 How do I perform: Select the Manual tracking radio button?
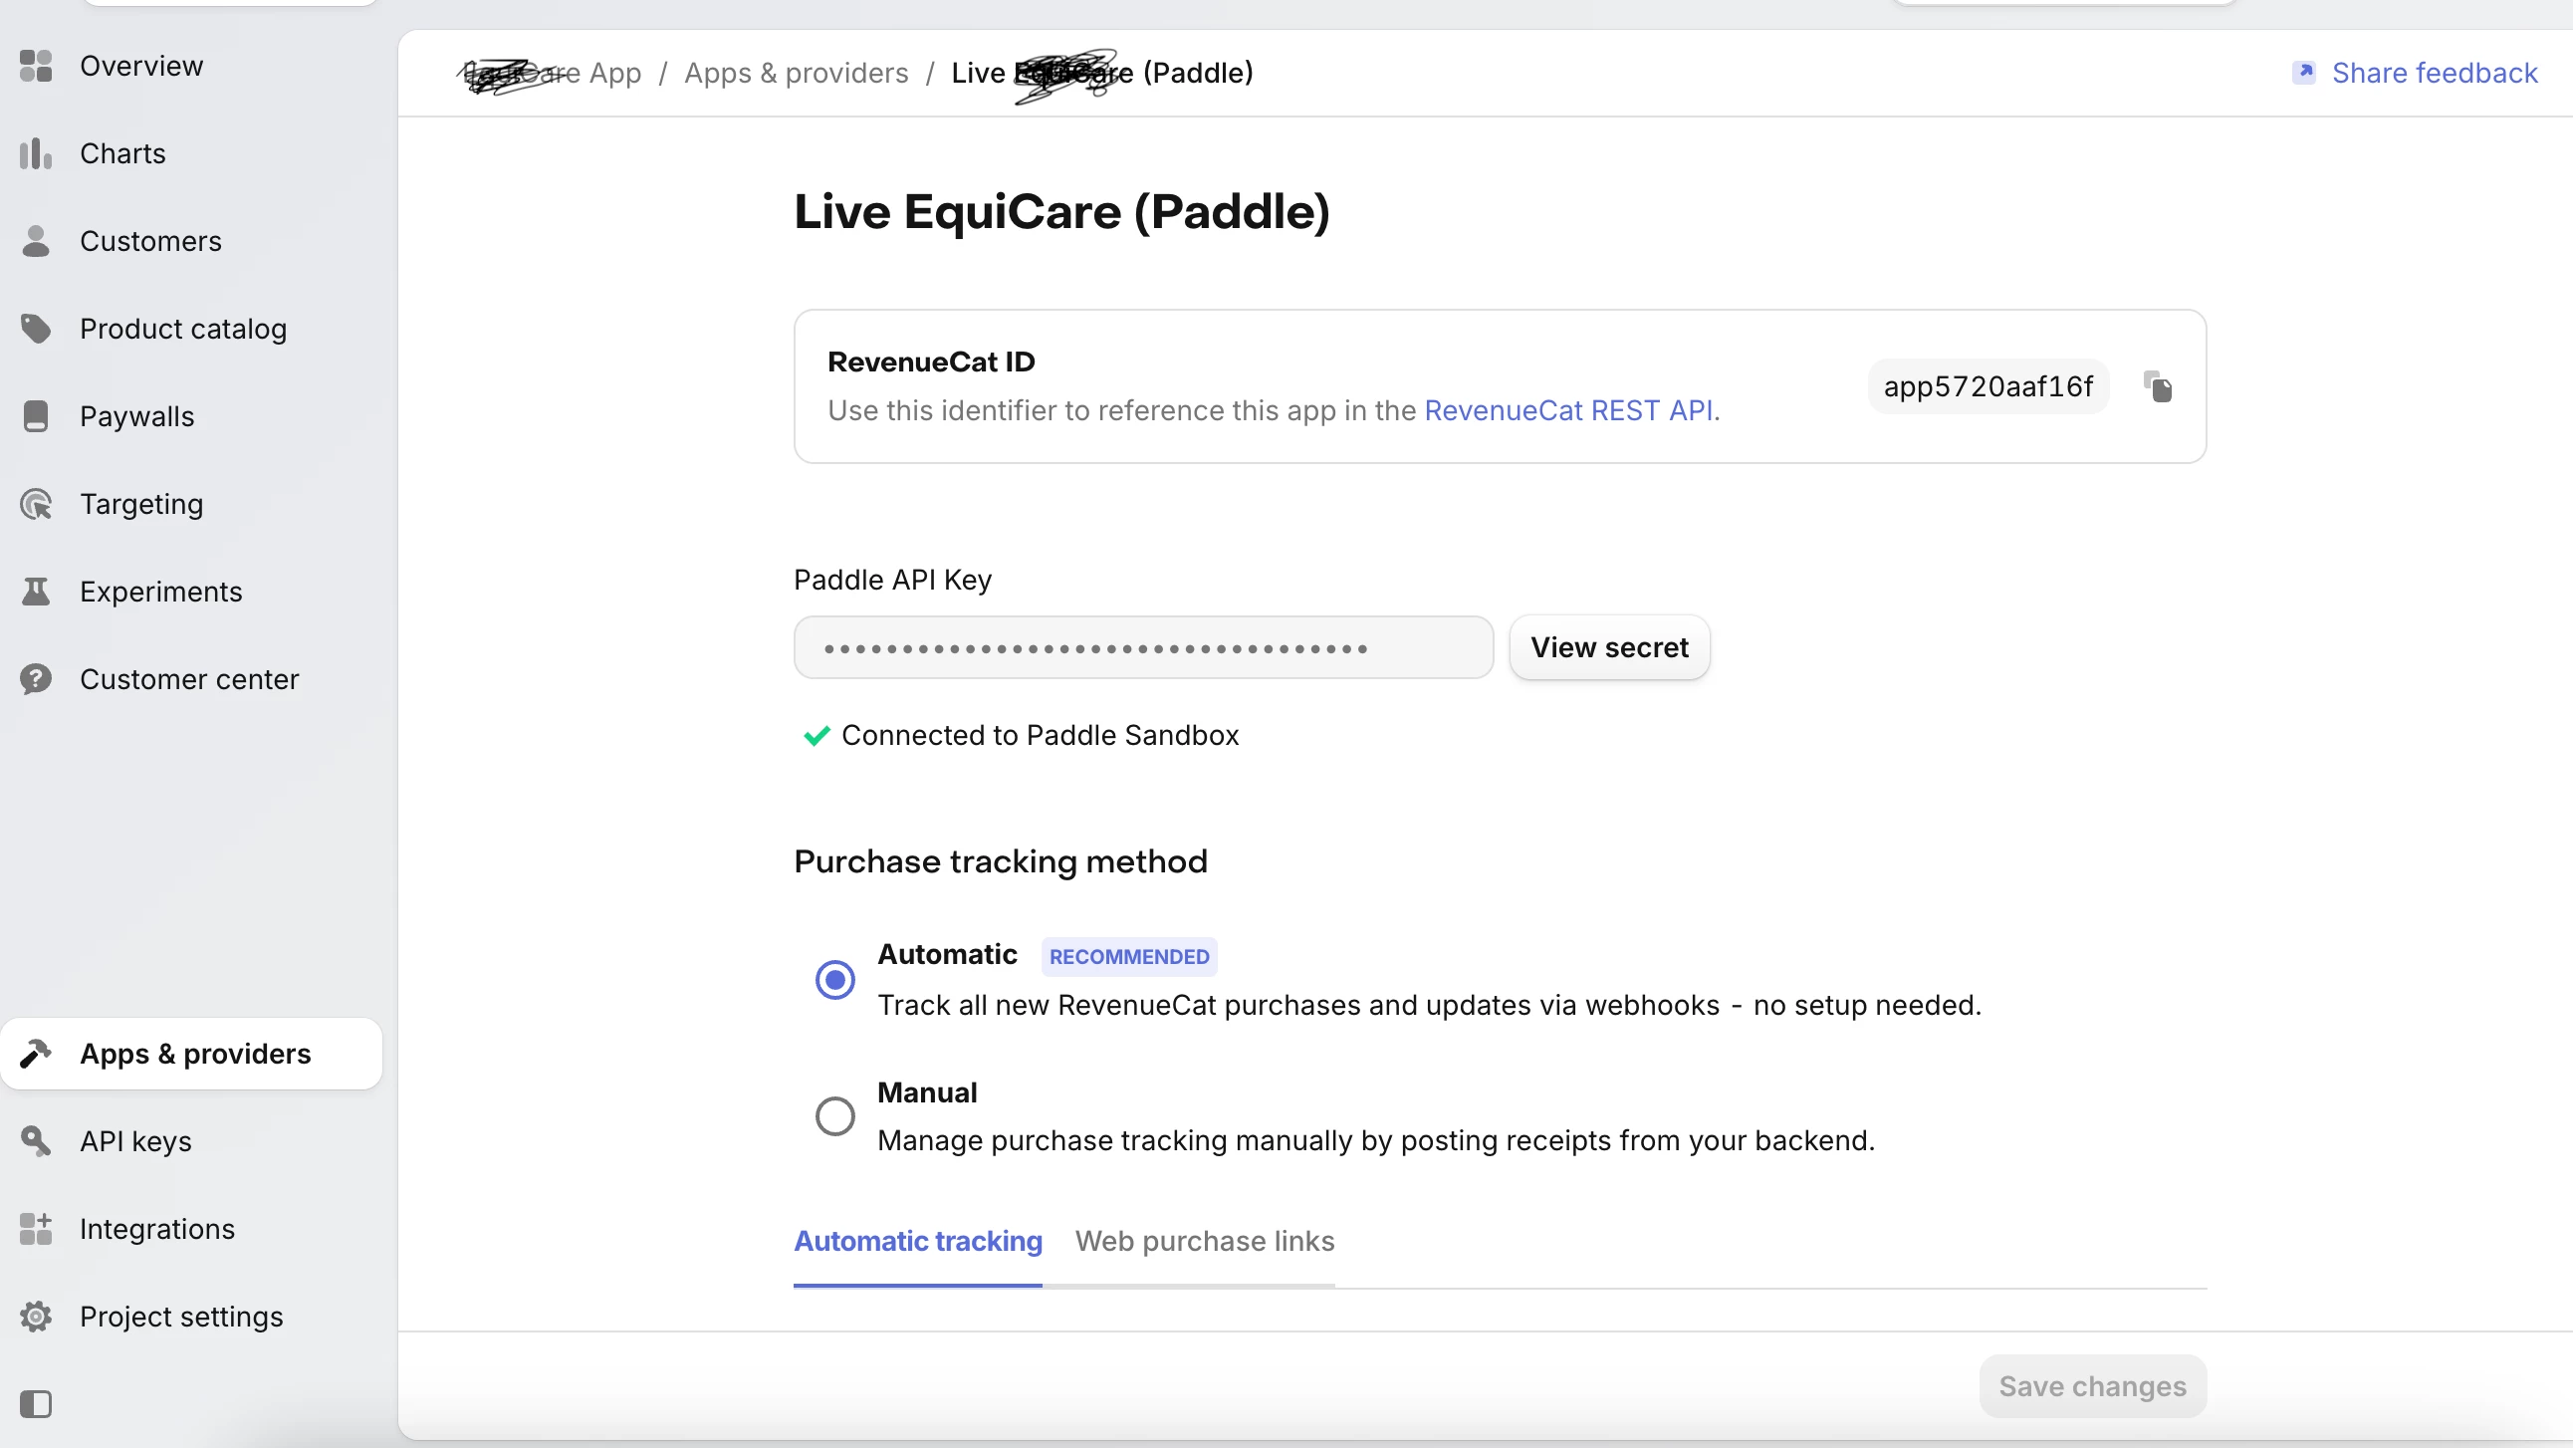pyautogui.click(x=835, y=1115)
